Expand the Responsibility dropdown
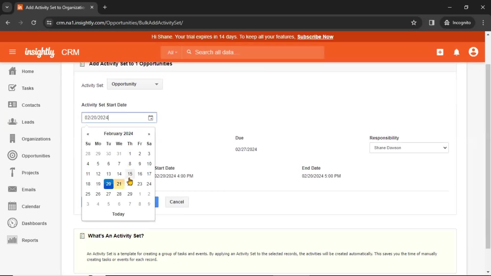Image resolution: width=491 pixels, height=276 pixels. pyautogui.click(x=409, y=148)
